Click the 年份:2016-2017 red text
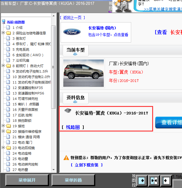This screenshot has height=188, width=182. (x=124, y=80)
